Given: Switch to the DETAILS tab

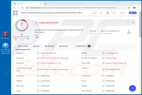Looking at the screenshot, I should pyautogui.click(x=36, y=46).
